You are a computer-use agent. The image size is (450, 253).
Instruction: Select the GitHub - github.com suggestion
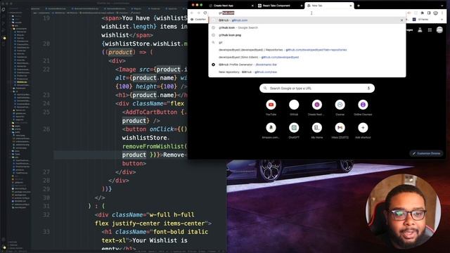coord(307,20)
